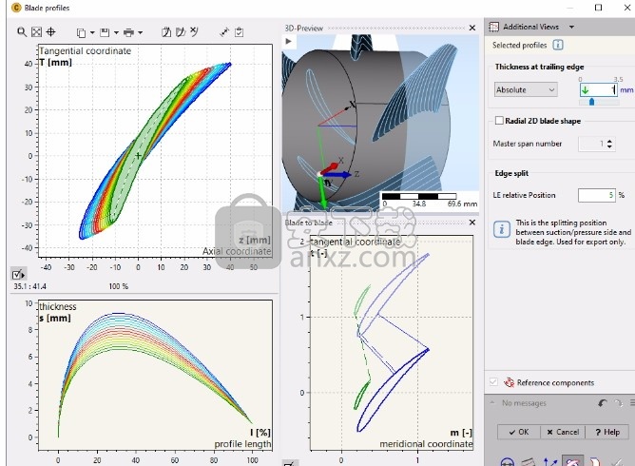Show info for Selected profiles
635x466 pixels.
[558, 45]
